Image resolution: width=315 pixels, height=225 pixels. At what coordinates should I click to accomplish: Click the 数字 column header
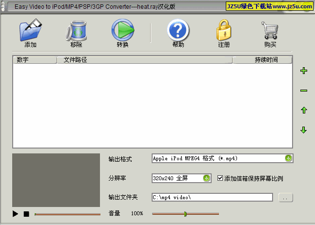tap(35, 60)
